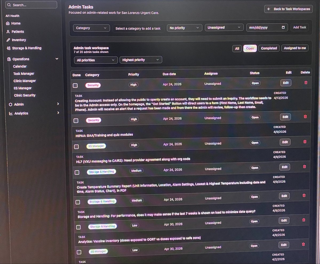
Task: Click the calendar icon in date field
Action: tap(283, 27)
